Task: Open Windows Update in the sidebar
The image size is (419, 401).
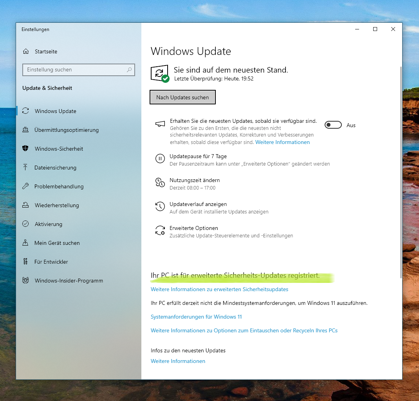Action: pos(79,111)
